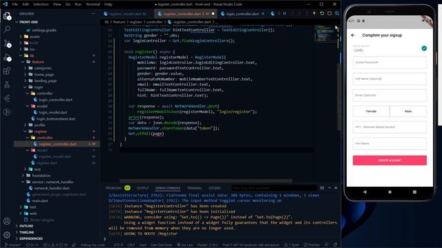The height and width of the screenshot is (248, 442).
Task: Pause the debug session
Action: (285, 14)
